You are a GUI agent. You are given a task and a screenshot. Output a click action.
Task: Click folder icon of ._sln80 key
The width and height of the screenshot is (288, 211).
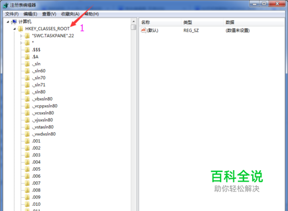click(27, 92)
